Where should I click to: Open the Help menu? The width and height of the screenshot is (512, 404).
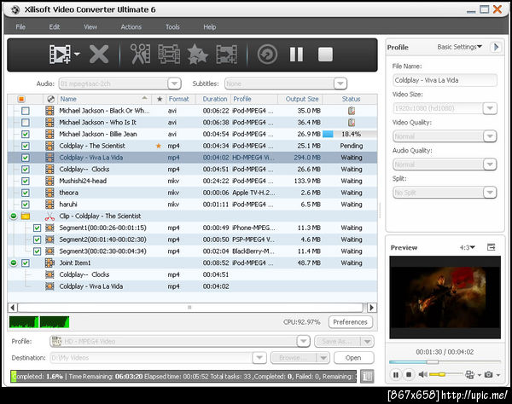pyautogui.click(x=210, y=26)
